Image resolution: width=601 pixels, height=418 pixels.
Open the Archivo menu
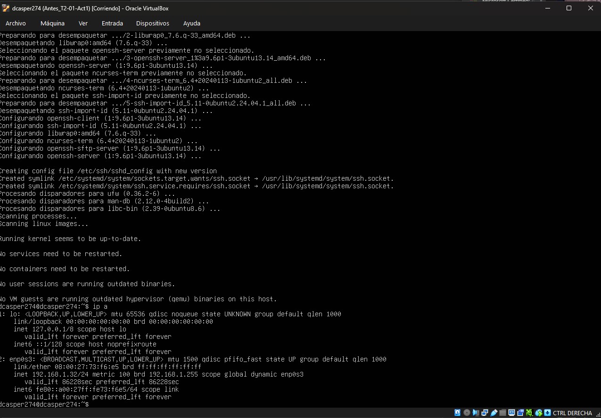pyautogui.click(x=16, y=23)
